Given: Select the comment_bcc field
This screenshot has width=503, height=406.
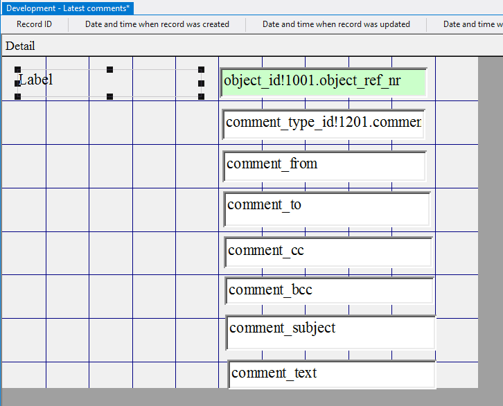Looking at the screenshot, I should tap(329, 290).
